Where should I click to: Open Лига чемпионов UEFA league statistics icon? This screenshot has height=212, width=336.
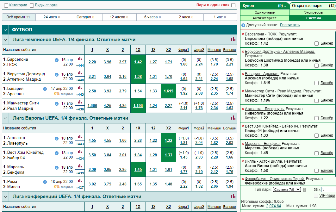233,39
